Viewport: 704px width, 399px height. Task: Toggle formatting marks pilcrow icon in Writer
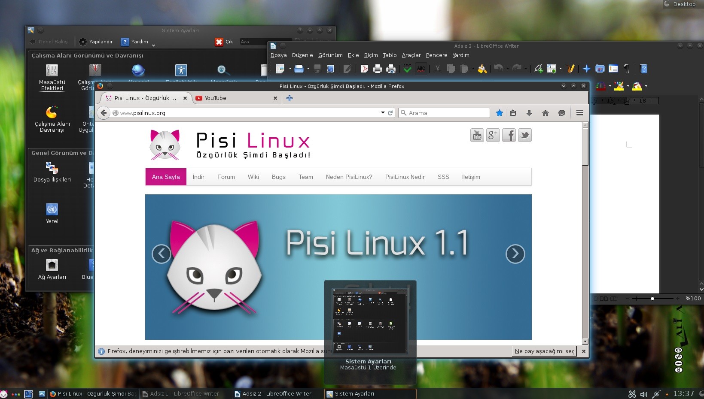(627, 69)
